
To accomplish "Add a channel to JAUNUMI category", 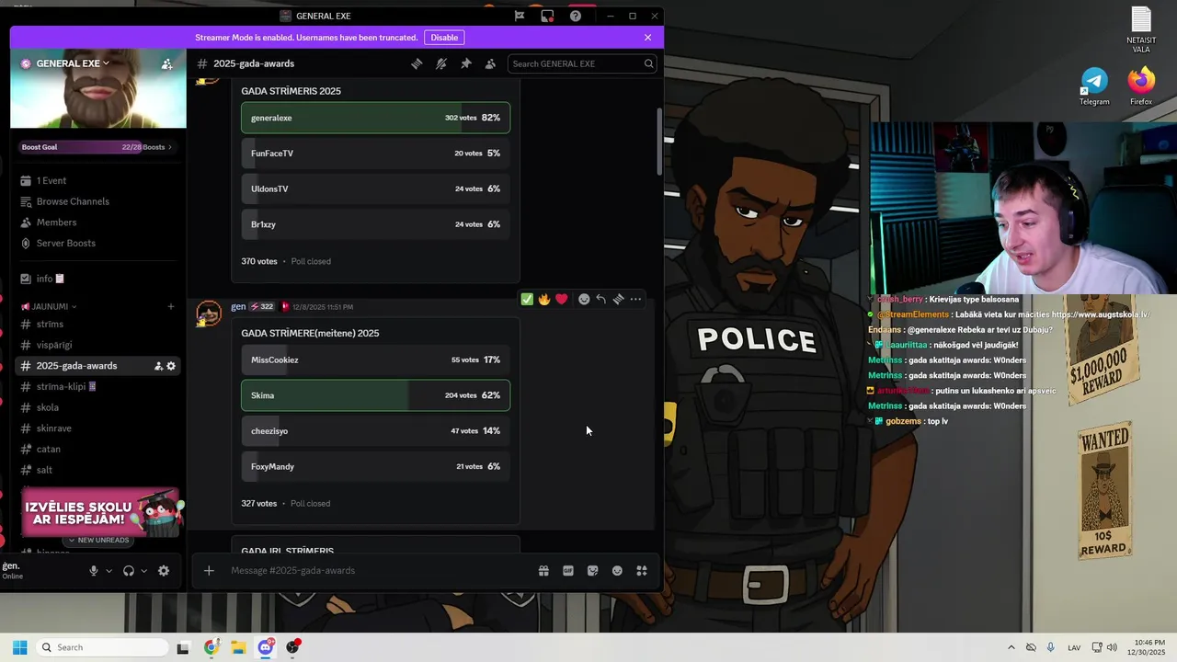I will (x=170, y=306).
